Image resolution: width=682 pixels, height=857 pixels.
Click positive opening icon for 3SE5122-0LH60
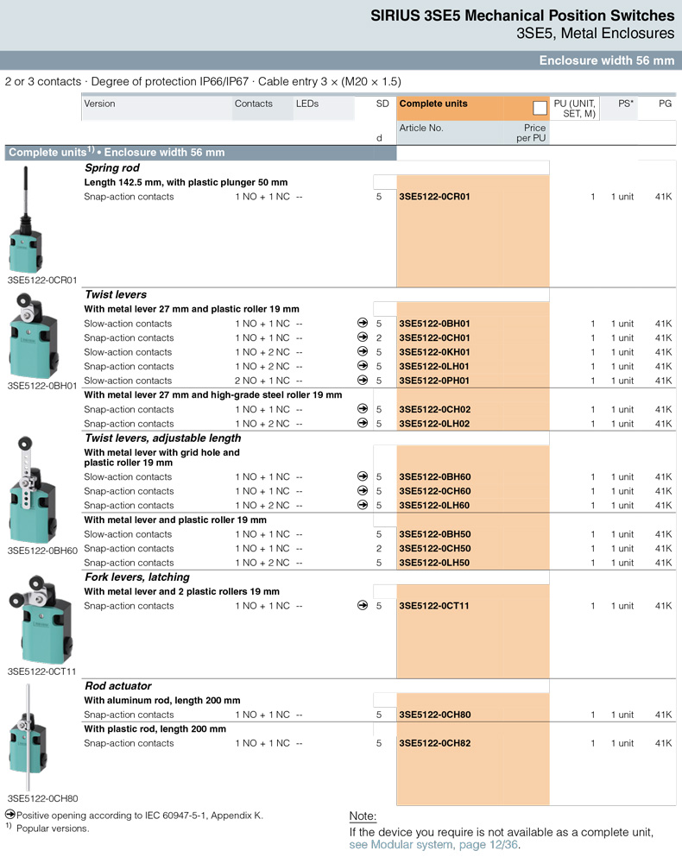[363, 506]
